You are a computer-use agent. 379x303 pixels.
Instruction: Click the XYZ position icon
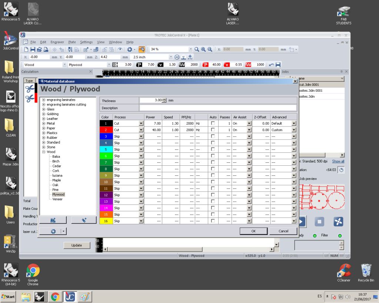[x=190, y=57]
